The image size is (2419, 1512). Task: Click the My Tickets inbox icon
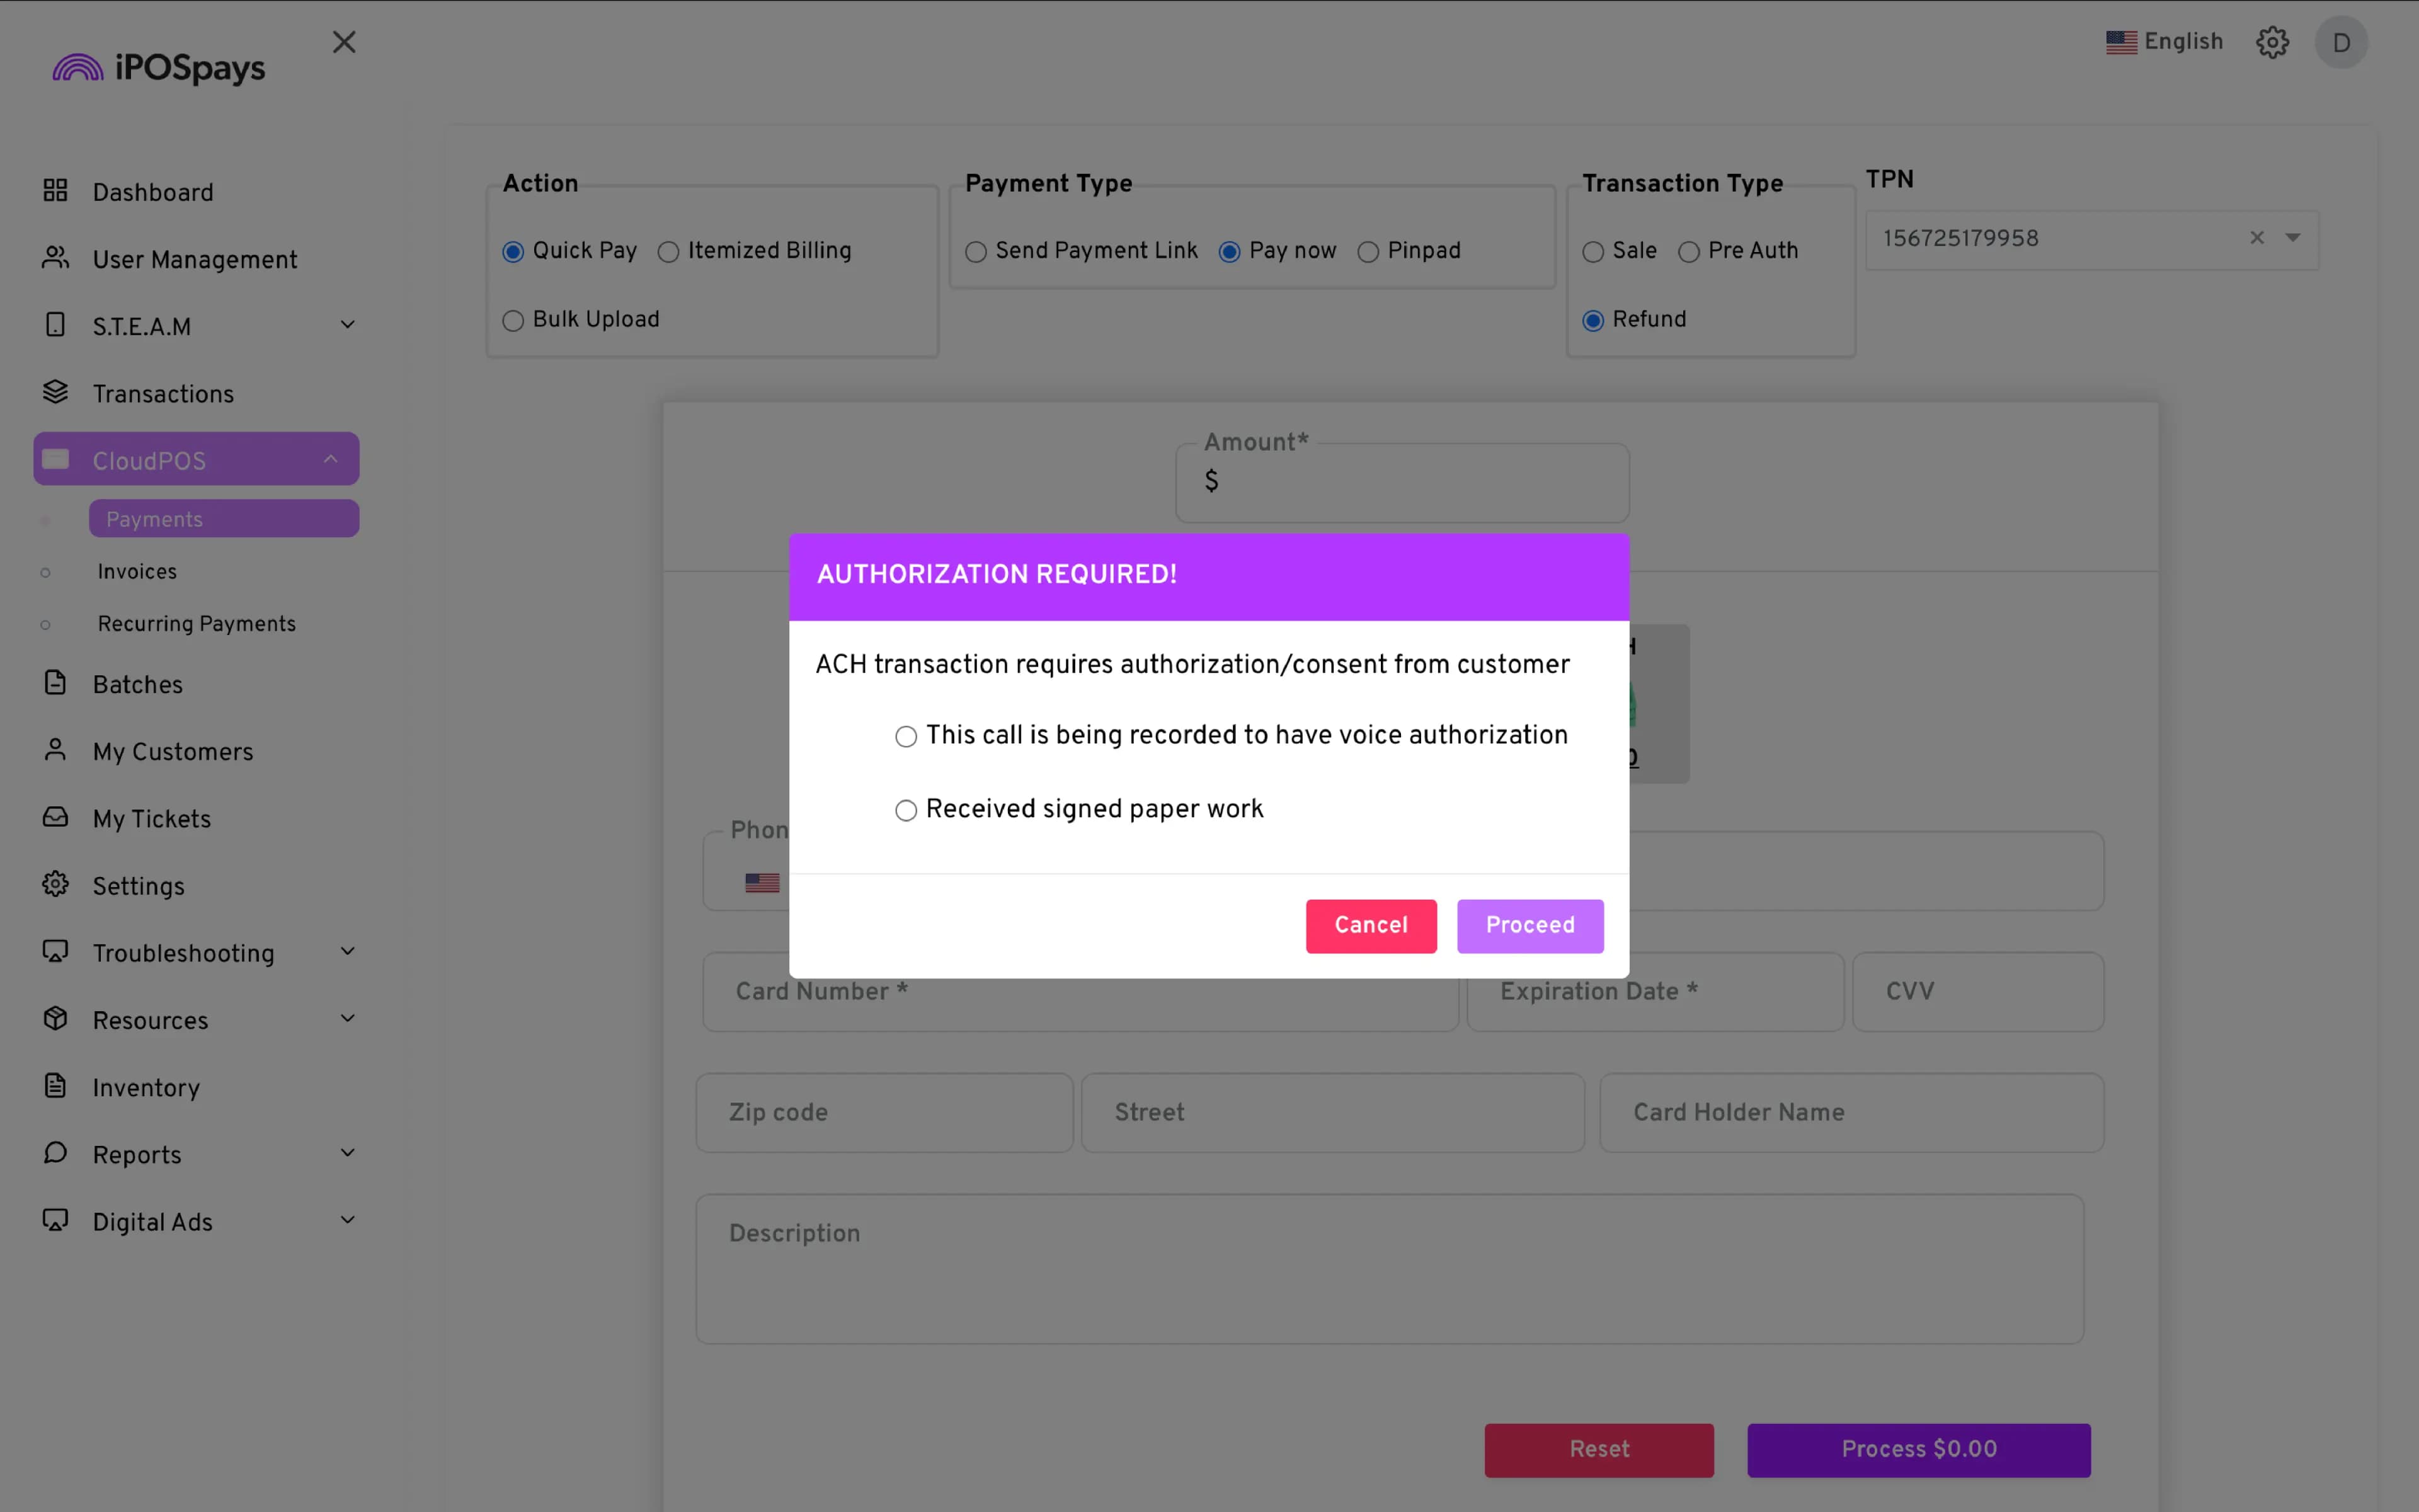[x=56, y=817]
